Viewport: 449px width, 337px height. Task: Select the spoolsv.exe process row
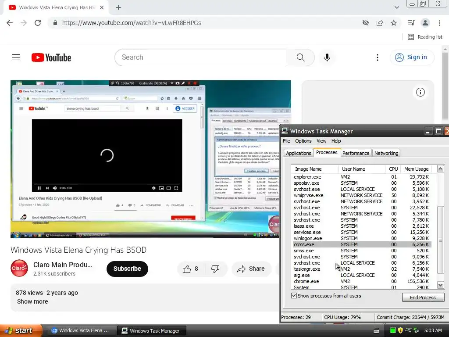[x=361, y=183]
